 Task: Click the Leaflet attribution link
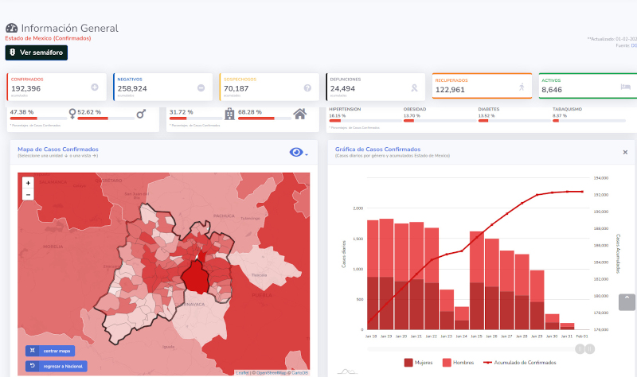(241, 372)
